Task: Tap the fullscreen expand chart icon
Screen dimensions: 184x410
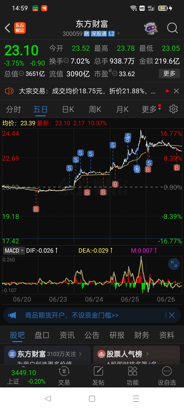Action: point(174,264)
